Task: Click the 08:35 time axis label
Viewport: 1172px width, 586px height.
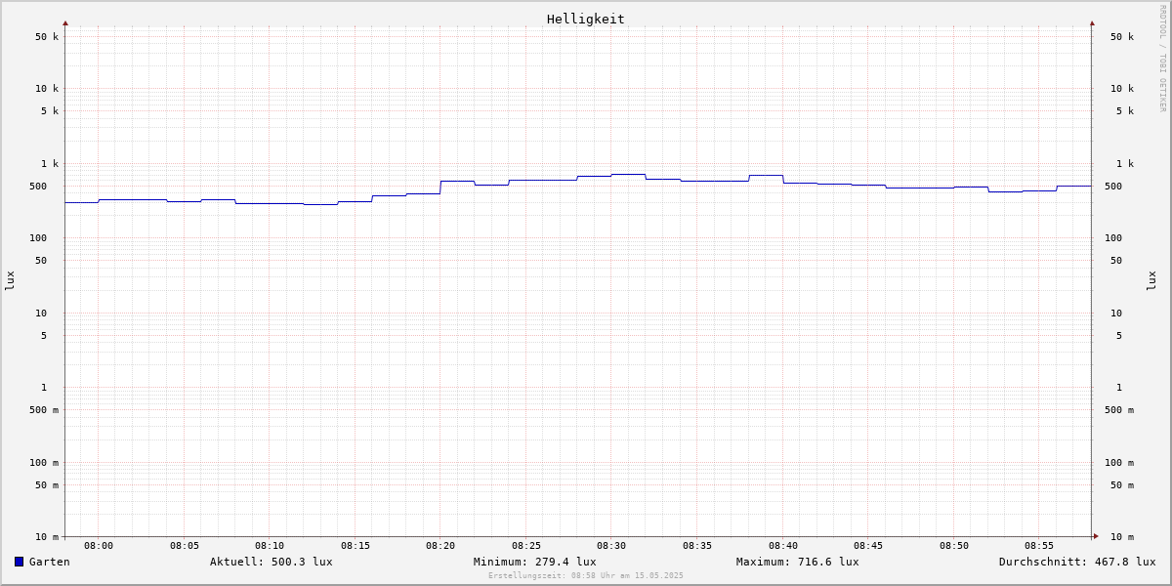Action: 697,546
